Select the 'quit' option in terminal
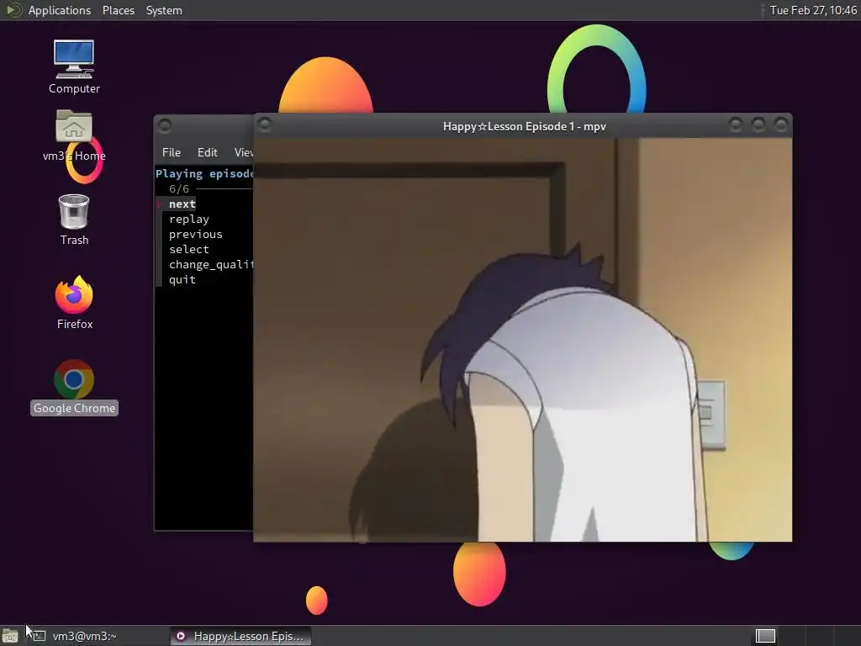 tap(182, 279)
